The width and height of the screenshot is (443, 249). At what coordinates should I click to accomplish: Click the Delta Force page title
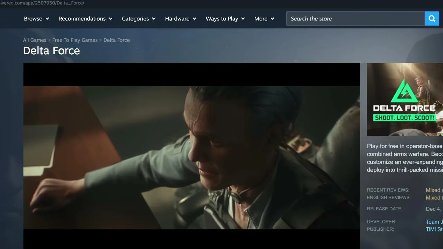[x=52, y=51]
